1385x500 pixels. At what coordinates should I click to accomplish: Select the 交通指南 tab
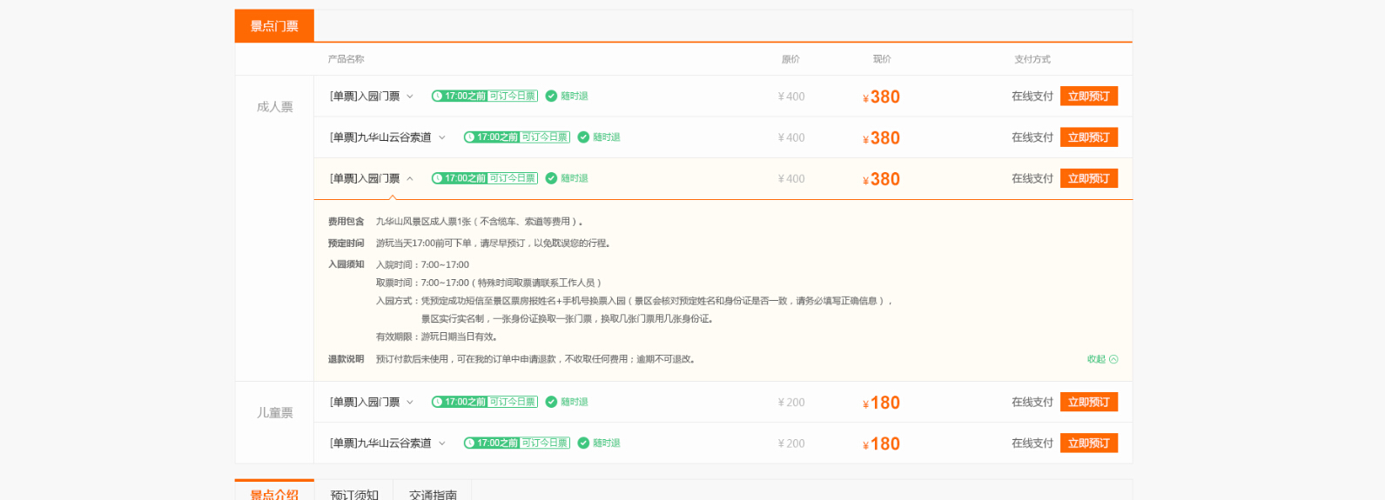click(433, 493)
